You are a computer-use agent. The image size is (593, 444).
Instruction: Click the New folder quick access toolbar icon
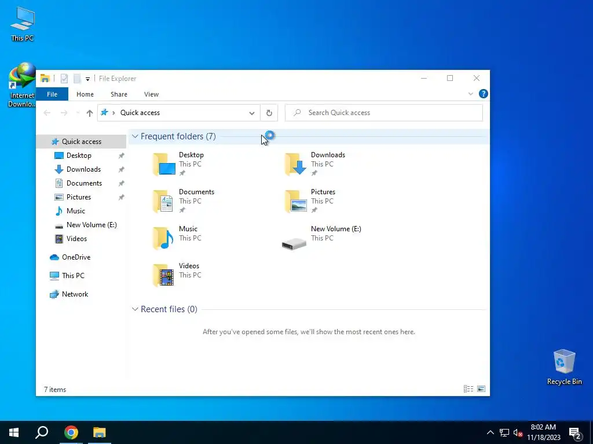(x=77, y=79)
